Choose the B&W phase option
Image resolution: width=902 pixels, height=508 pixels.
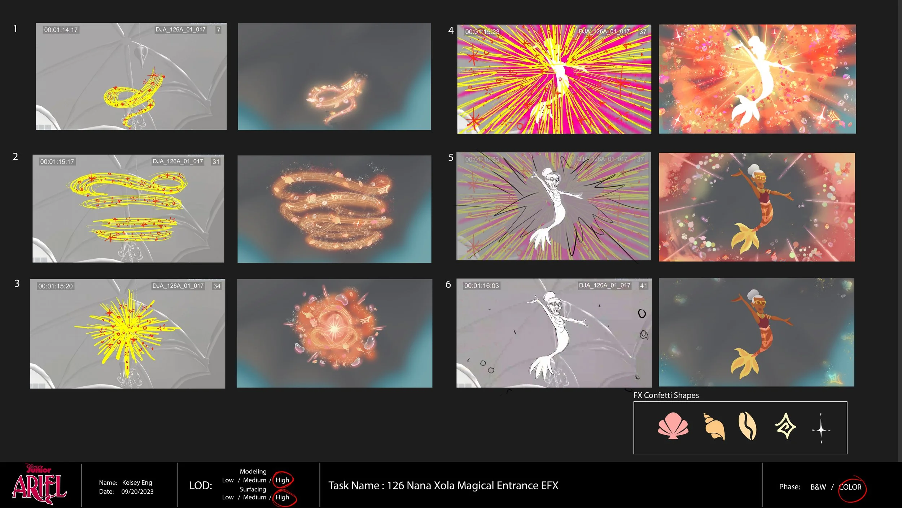click(x=818, y=487)
